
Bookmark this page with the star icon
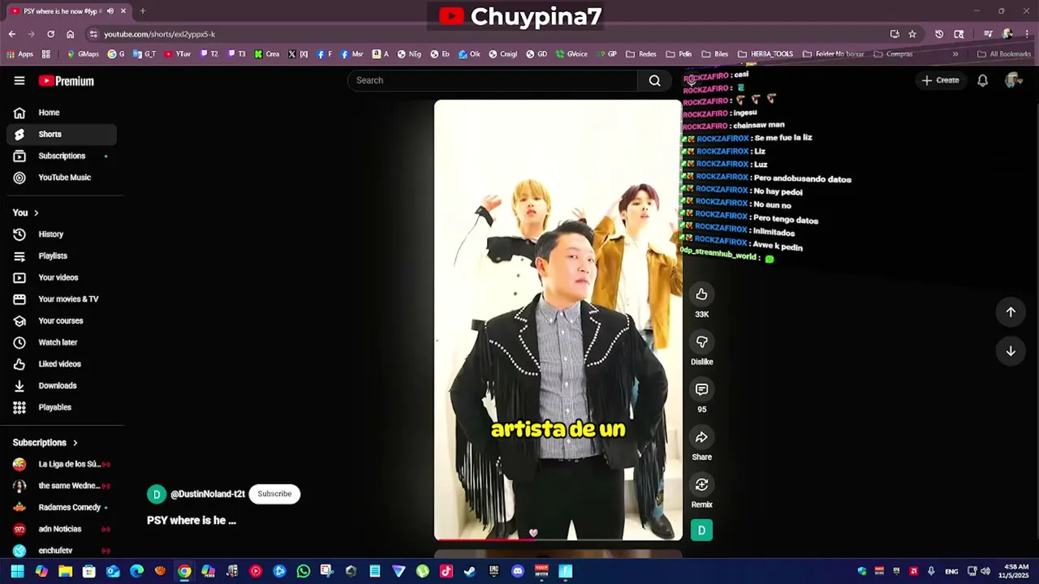912,34
